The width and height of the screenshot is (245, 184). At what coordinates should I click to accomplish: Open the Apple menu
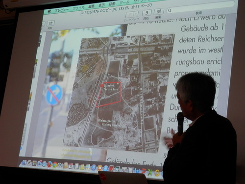[49, 12]
